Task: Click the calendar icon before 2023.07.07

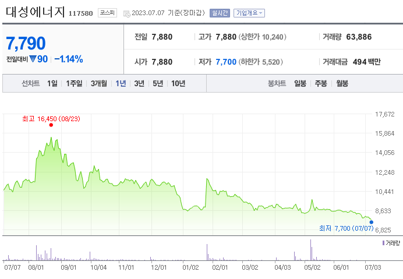Action: click(127, 13)
